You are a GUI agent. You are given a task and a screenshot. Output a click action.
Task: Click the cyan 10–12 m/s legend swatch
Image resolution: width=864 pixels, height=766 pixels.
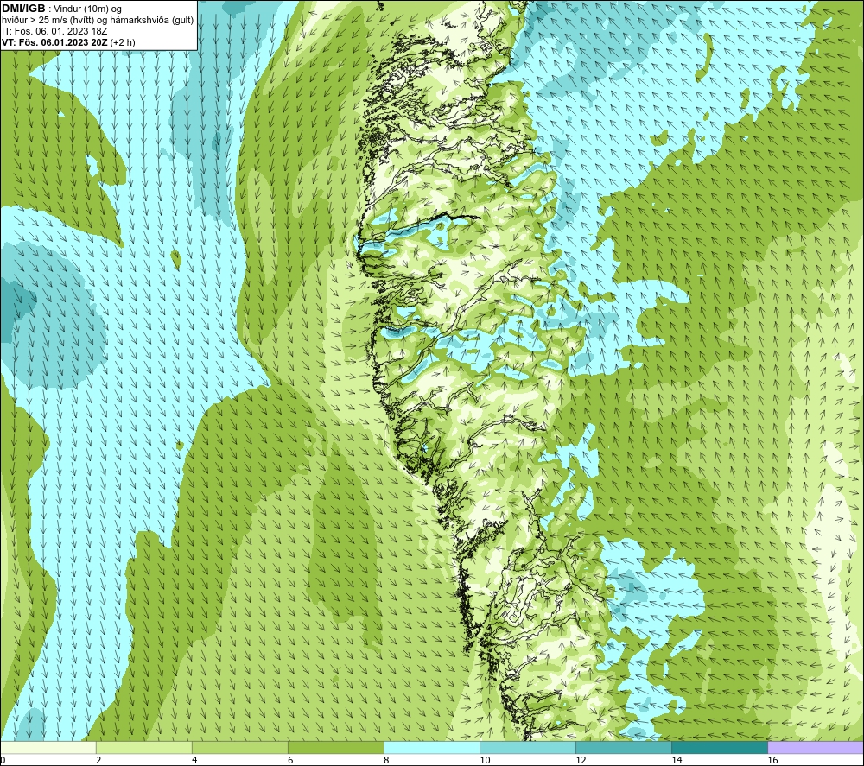(528, 747)
